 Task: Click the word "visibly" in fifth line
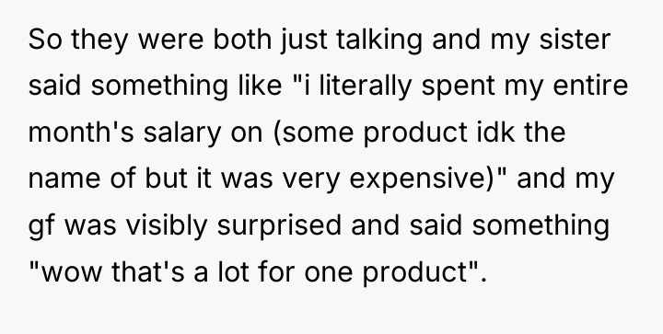(x=166, y=226)
